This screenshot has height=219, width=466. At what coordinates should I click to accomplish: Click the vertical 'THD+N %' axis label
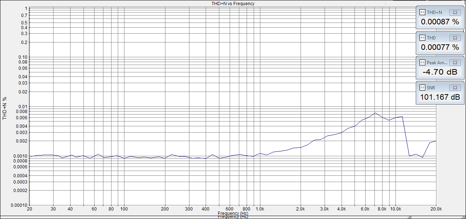(x=5, y=108)
